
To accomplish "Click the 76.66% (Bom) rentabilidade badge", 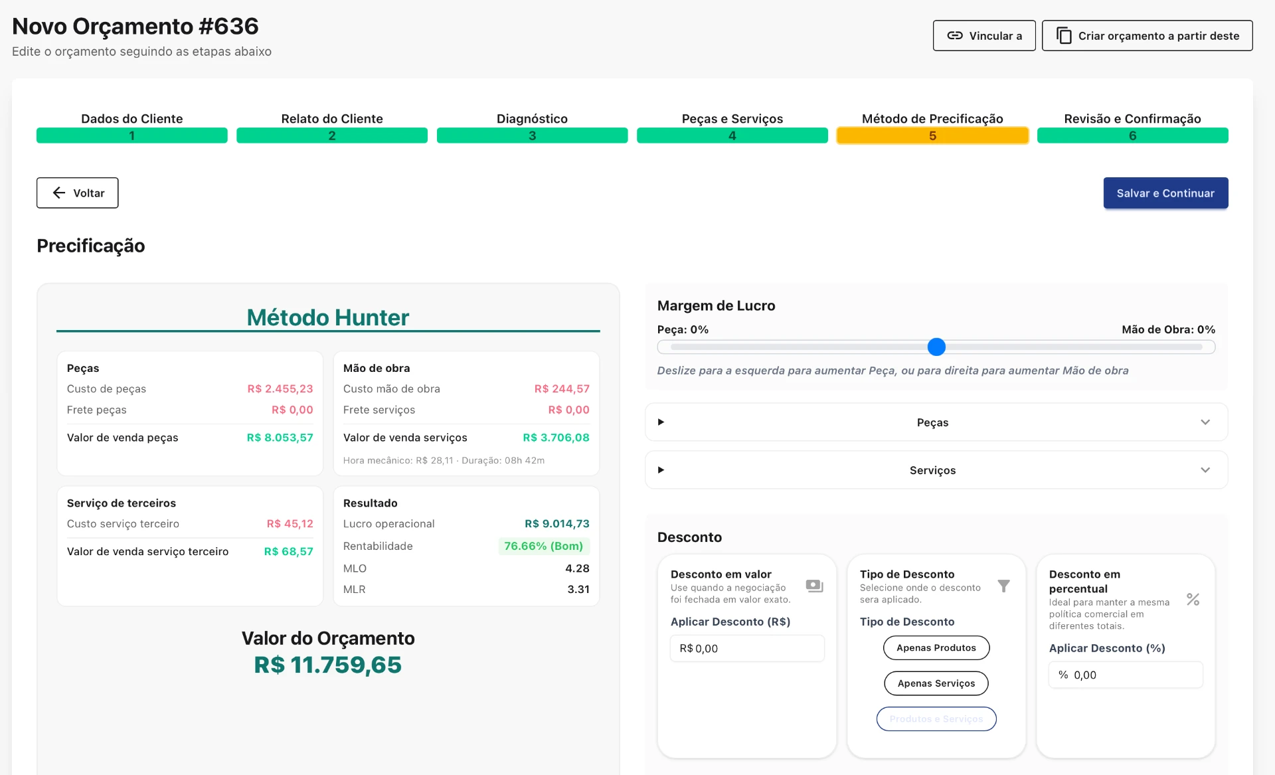I will pyautogui.click(x=543, y=546).
